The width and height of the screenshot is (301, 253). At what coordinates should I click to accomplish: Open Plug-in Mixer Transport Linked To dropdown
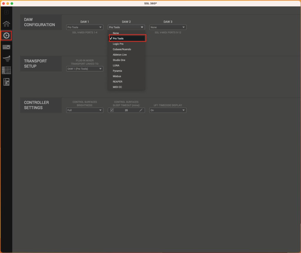85,69
